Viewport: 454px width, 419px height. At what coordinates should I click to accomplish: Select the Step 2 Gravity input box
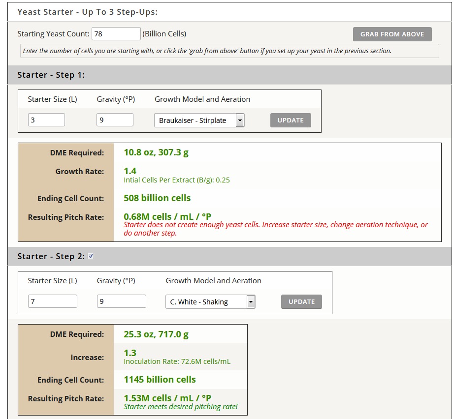(121, 301)
